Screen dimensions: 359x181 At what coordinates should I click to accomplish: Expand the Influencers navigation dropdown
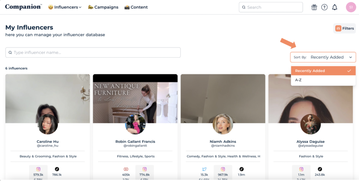click(65, 7)
